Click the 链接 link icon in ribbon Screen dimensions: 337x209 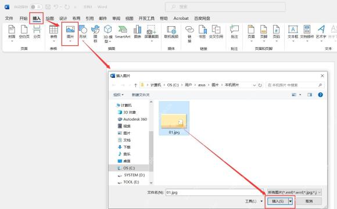coord(189,34)
